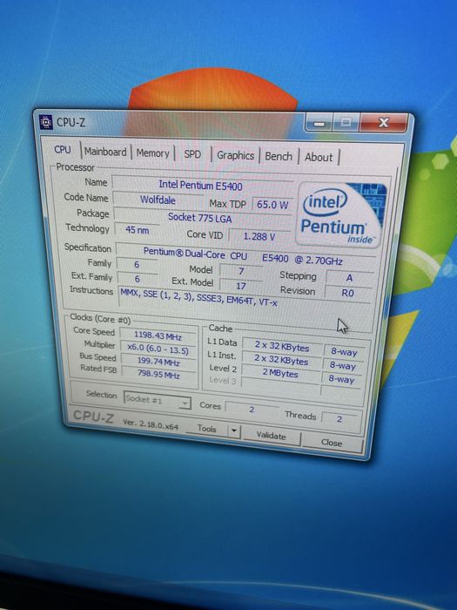The height and width of the screenshot is (610, 457).
Task: Click the Specification field Pentium Dual-Core E5400
Action: pos(245,257)
